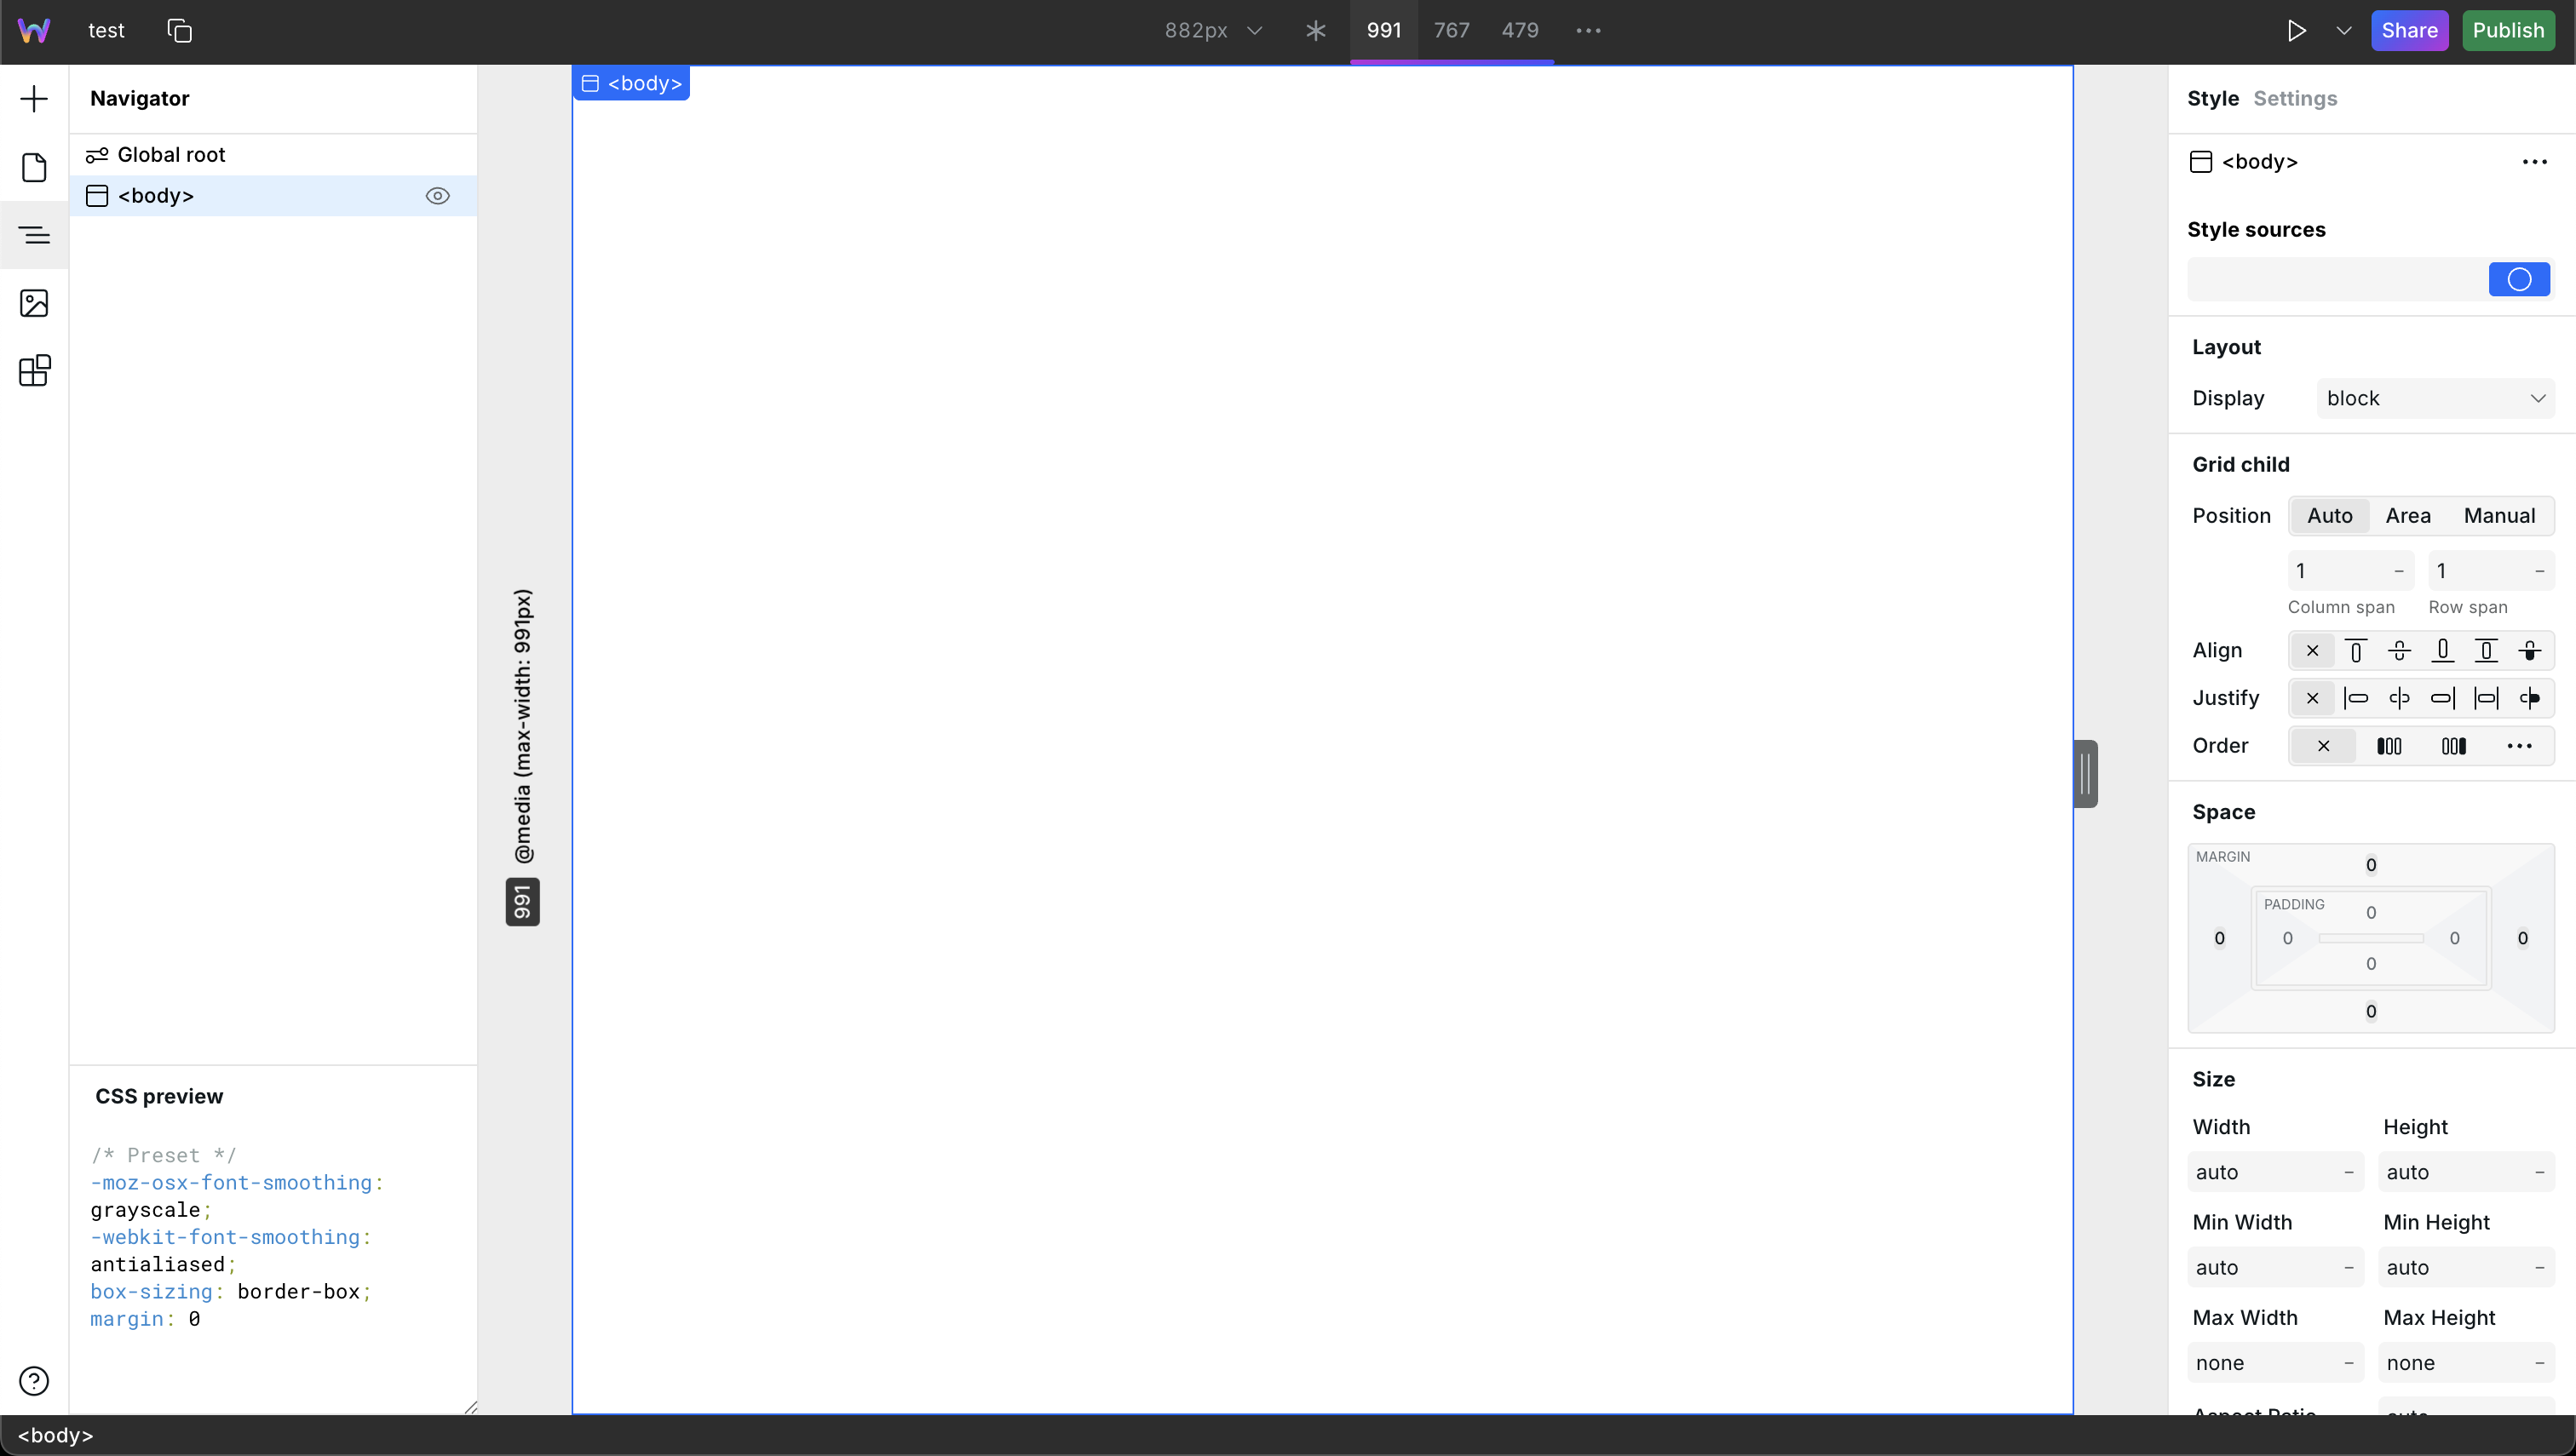Open the Min Height unit selector

coord(2540,1268)
